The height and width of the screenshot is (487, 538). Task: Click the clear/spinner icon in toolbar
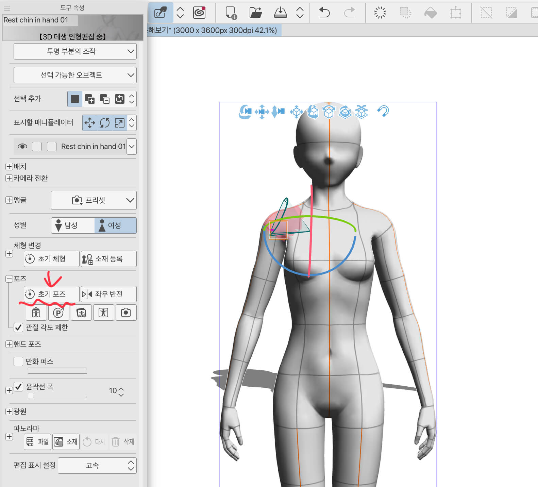click(x=380, y=13)
